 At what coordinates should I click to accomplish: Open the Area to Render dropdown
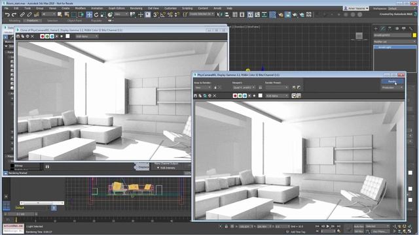click(203, 87)
